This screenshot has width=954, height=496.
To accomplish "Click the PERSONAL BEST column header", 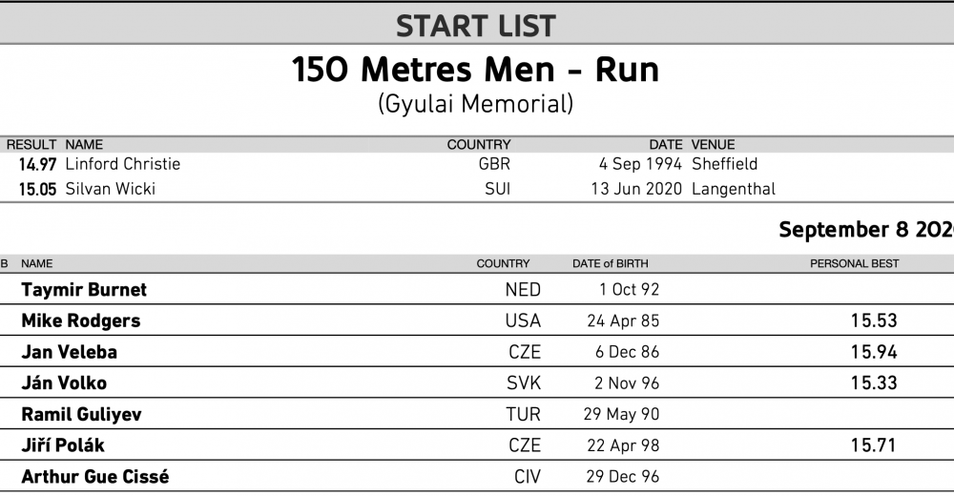I will pos(854,263).
